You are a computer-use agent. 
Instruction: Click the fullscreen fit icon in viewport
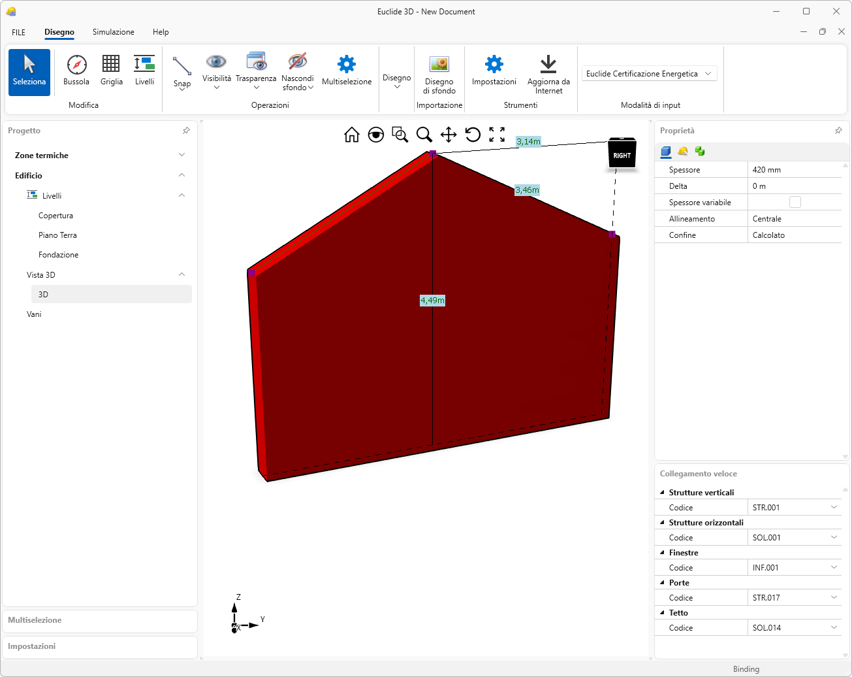click(497, 135)
